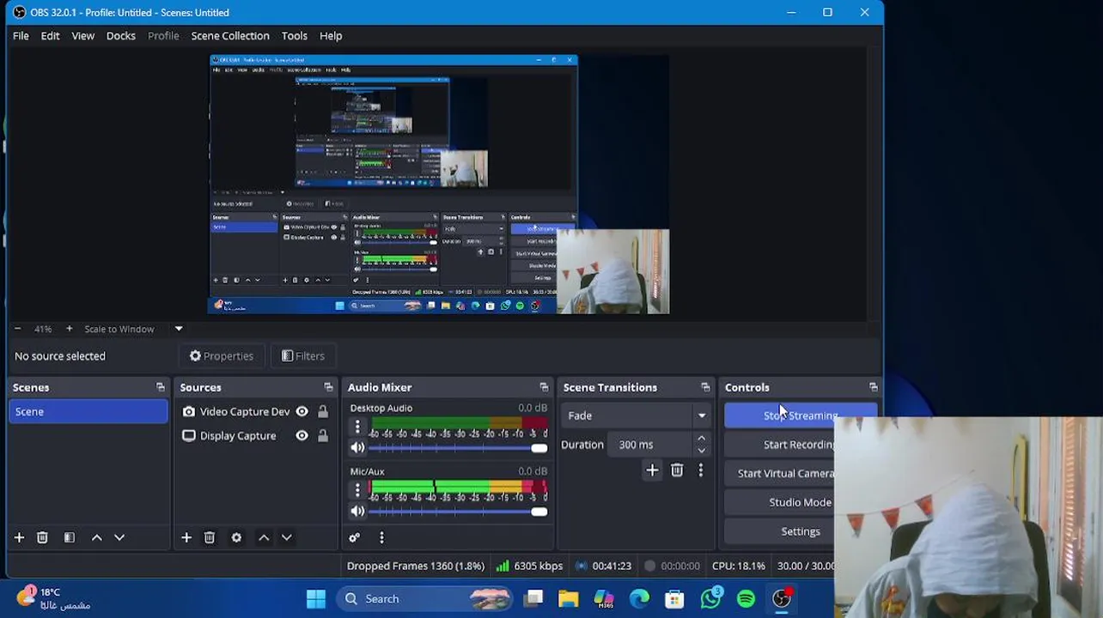Zoom out preview with minus icon
The image size is (1103, 618).
coord(17,329)
